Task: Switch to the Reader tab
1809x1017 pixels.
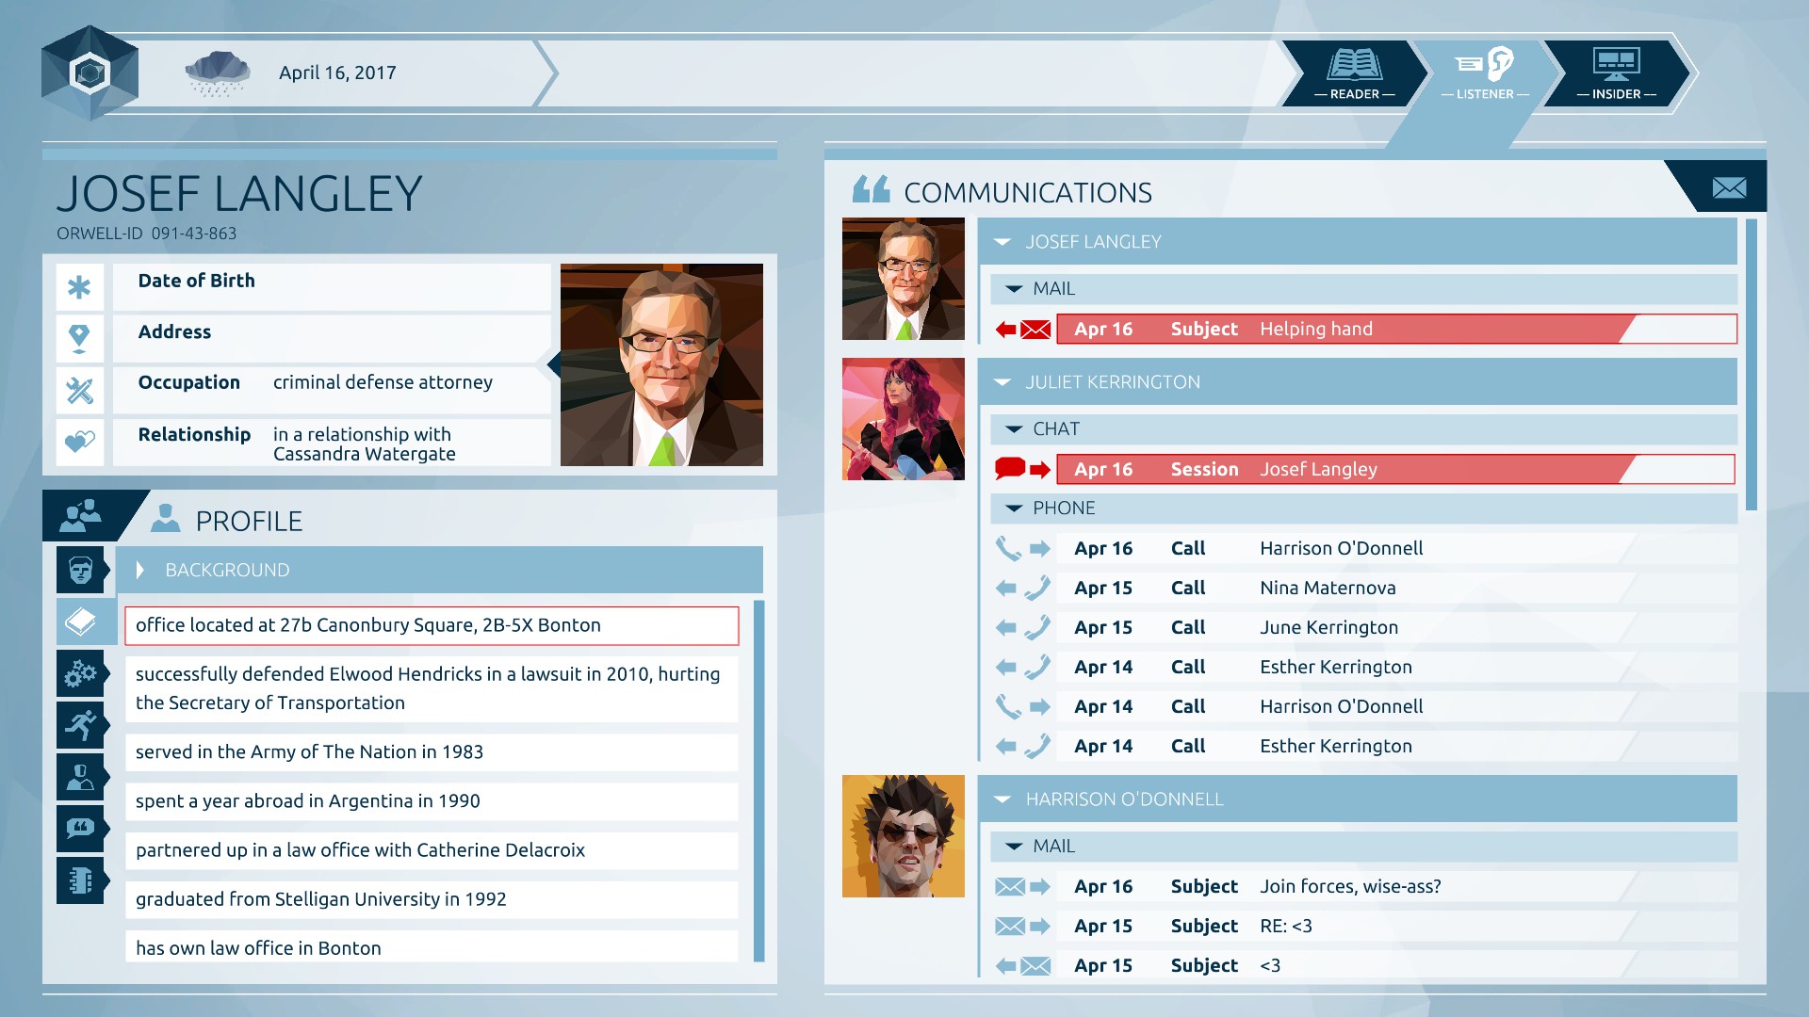Action: point(1354,73)
